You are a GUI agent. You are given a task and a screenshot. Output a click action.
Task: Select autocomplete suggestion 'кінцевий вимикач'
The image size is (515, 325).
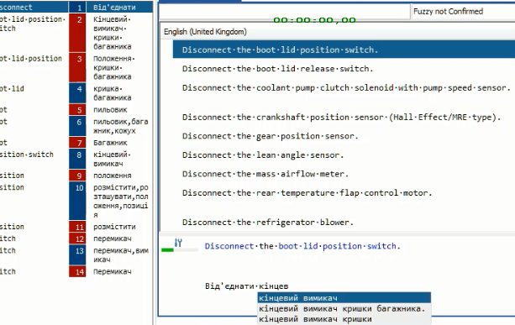[x=344, y=298]
